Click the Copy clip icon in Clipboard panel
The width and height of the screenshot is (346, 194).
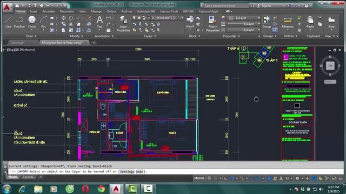coord(320,24)
